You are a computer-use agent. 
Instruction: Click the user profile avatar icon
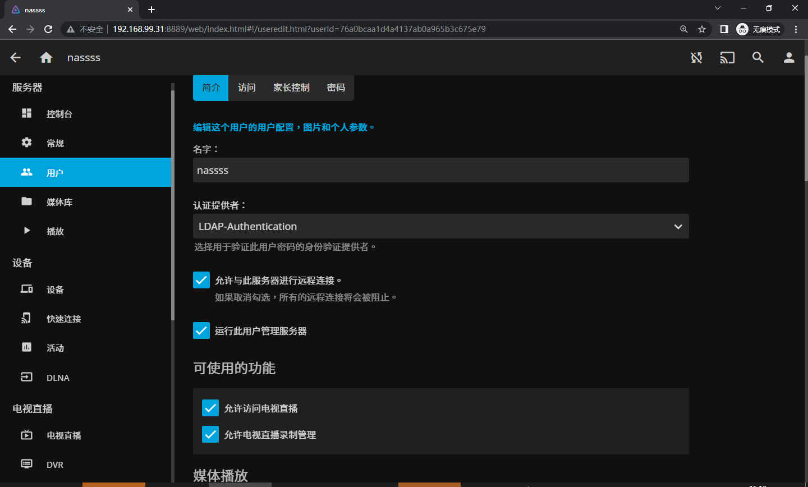pyautogui.click(x=789, y=57)
